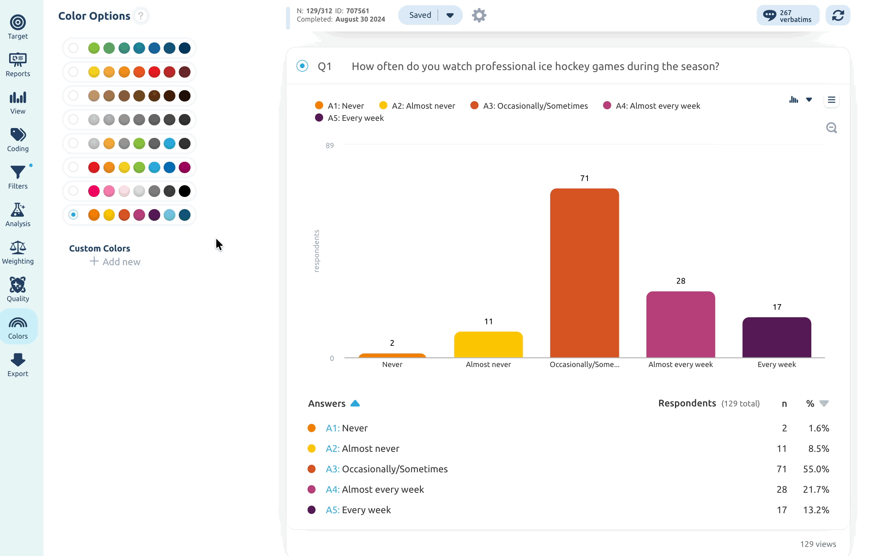Open the Target section in sidebar
Viewport: 878px width, 556px height.
[18, 27]
